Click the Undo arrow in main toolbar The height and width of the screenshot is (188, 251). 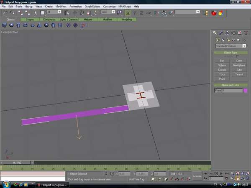point(5,13)
